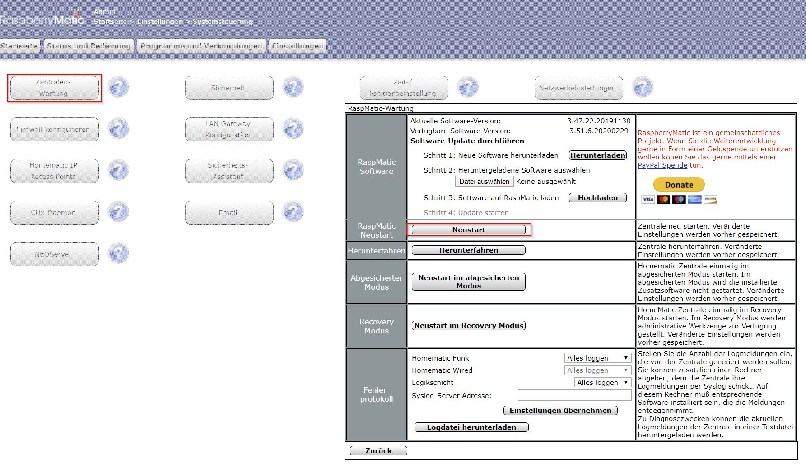Click current version 3.47.22.20191130
This screenshot has height=464, width=806.
point(599,121)
